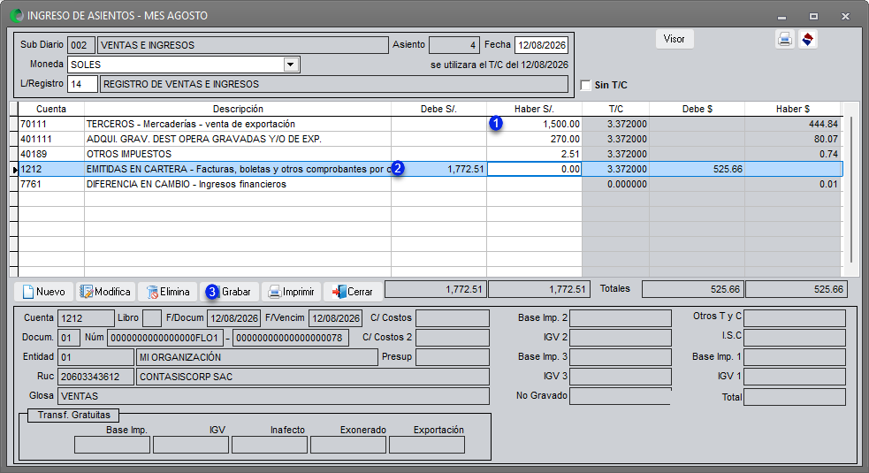The height and width of the screenshot is (473, 869).
Task: Click the Descripción column header
Action: coord(238,110)
